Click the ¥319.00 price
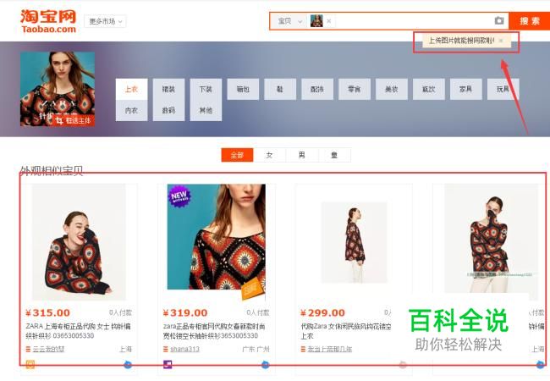This screenshot has height=381, width=550. (x=185, y=312)
